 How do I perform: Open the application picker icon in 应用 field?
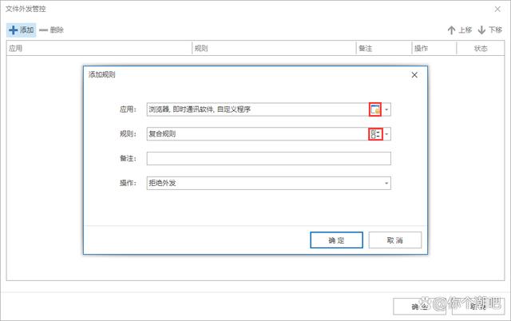tap(374, 109)
